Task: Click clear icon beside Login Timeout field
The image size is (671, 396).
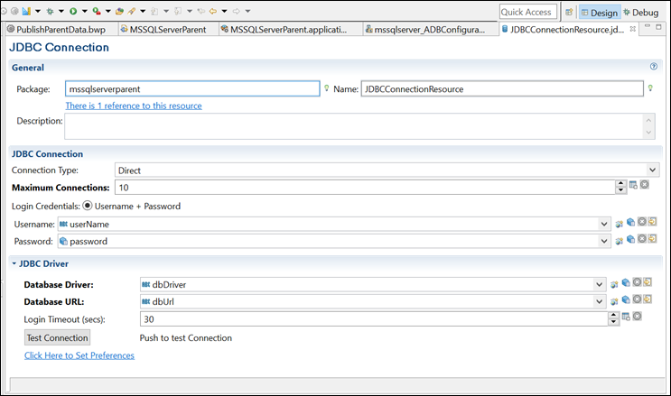Action: coord(638,318)
